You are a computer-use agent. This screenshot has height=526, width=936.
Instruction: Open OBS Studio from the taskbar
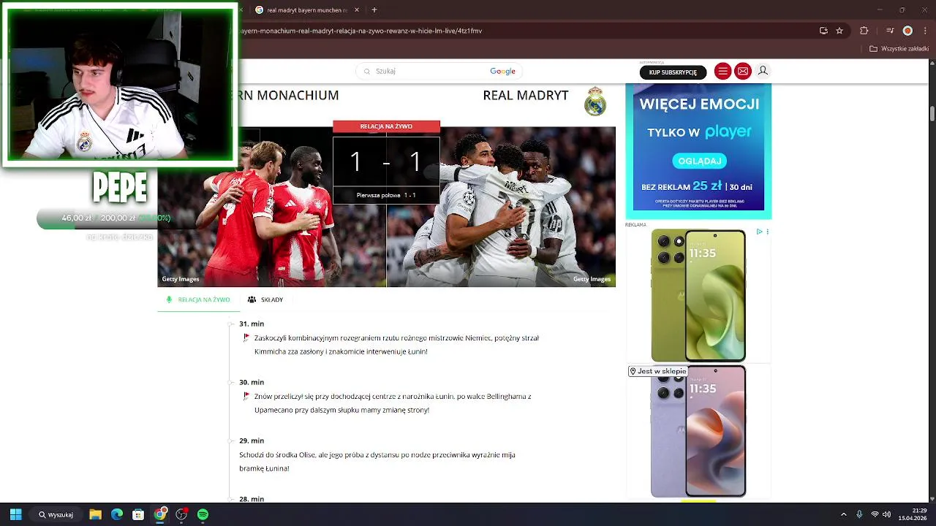point(181,514)
